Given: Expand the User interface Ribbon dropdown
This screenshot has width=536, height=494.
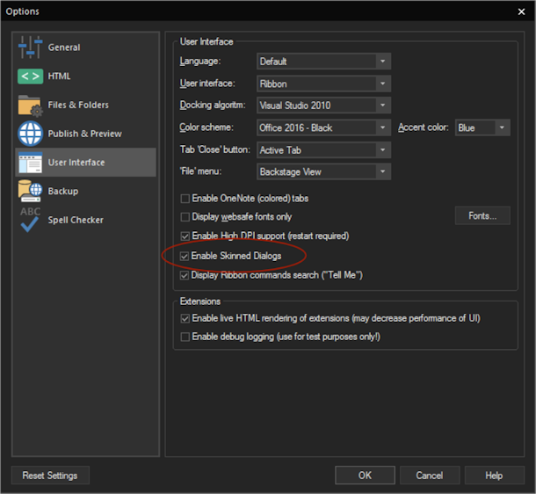Looking at the screenshot, I should tap(323, 84).
